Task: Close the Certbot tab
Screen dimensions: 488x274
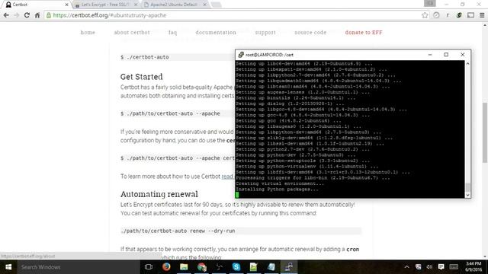Action: coord(66,5)
